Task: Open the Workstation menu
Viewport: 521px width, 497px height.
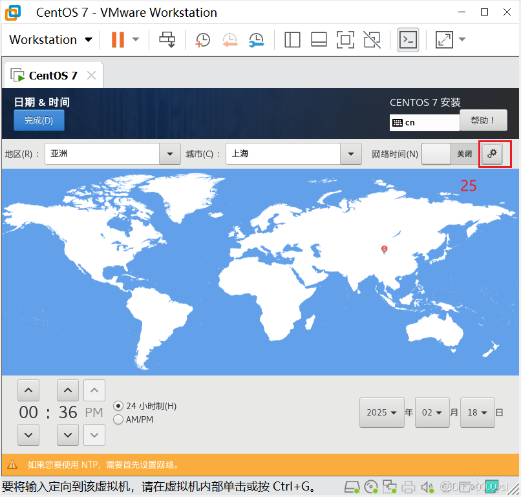Action: coord(50,40)
